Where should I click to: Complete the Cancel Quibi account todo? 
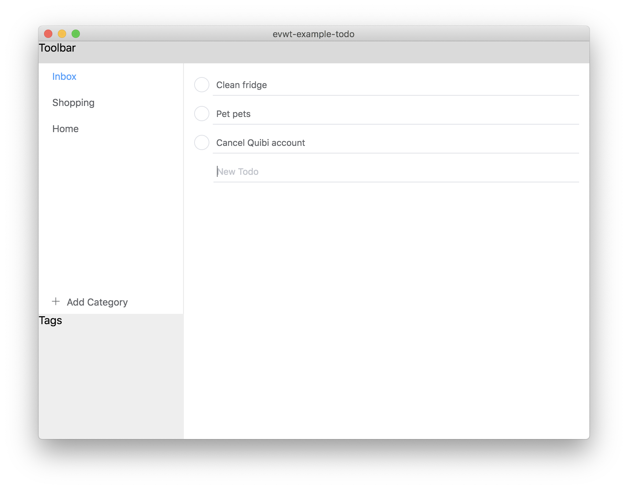click(202, 142)
